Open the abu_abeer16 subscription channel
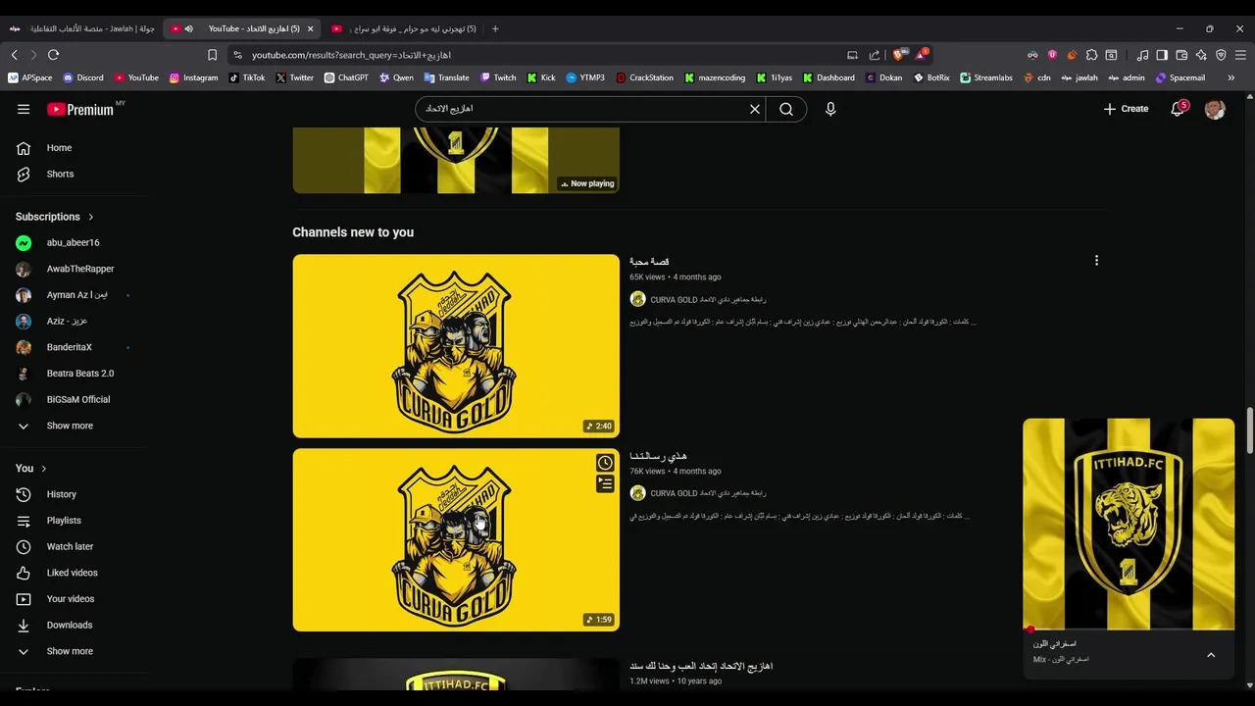The width and height of the screenshot is (1255, 706). click(x=75, y=242)
